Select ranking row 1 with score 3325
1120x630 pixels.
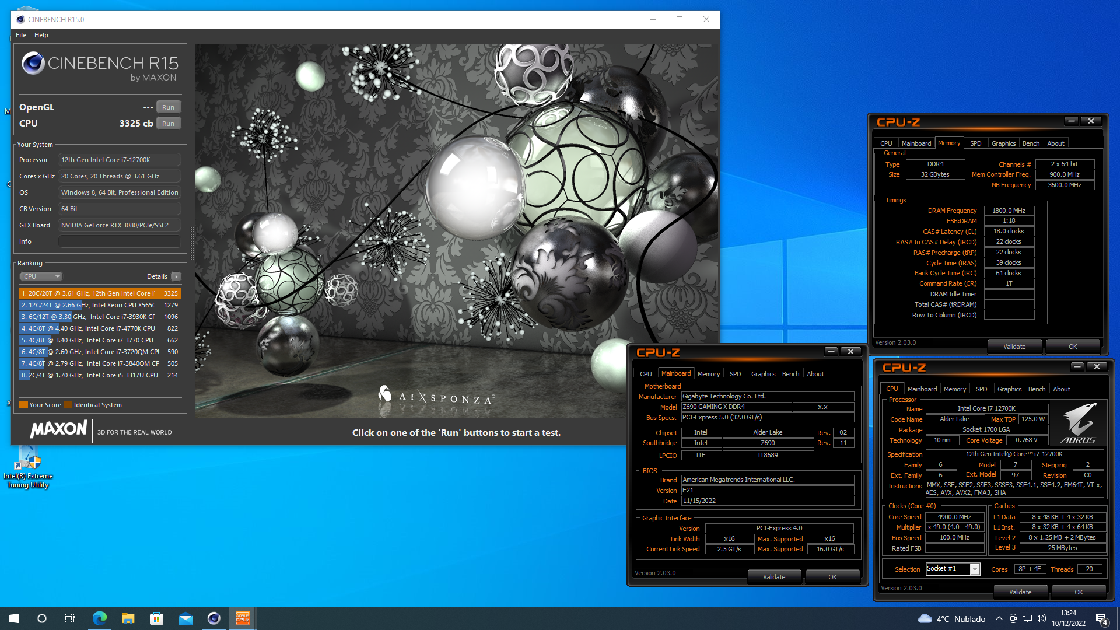click(x=100, y=293)
